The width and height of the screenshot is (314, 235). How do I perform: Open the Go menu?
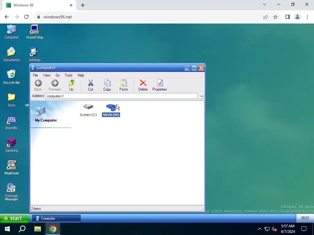point(57,75)
